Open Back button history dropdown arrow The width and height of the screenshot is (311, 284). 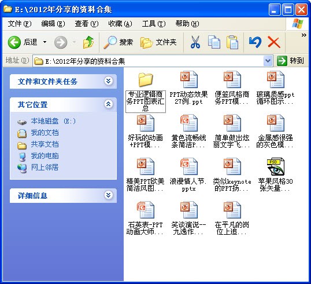point(45,42)
